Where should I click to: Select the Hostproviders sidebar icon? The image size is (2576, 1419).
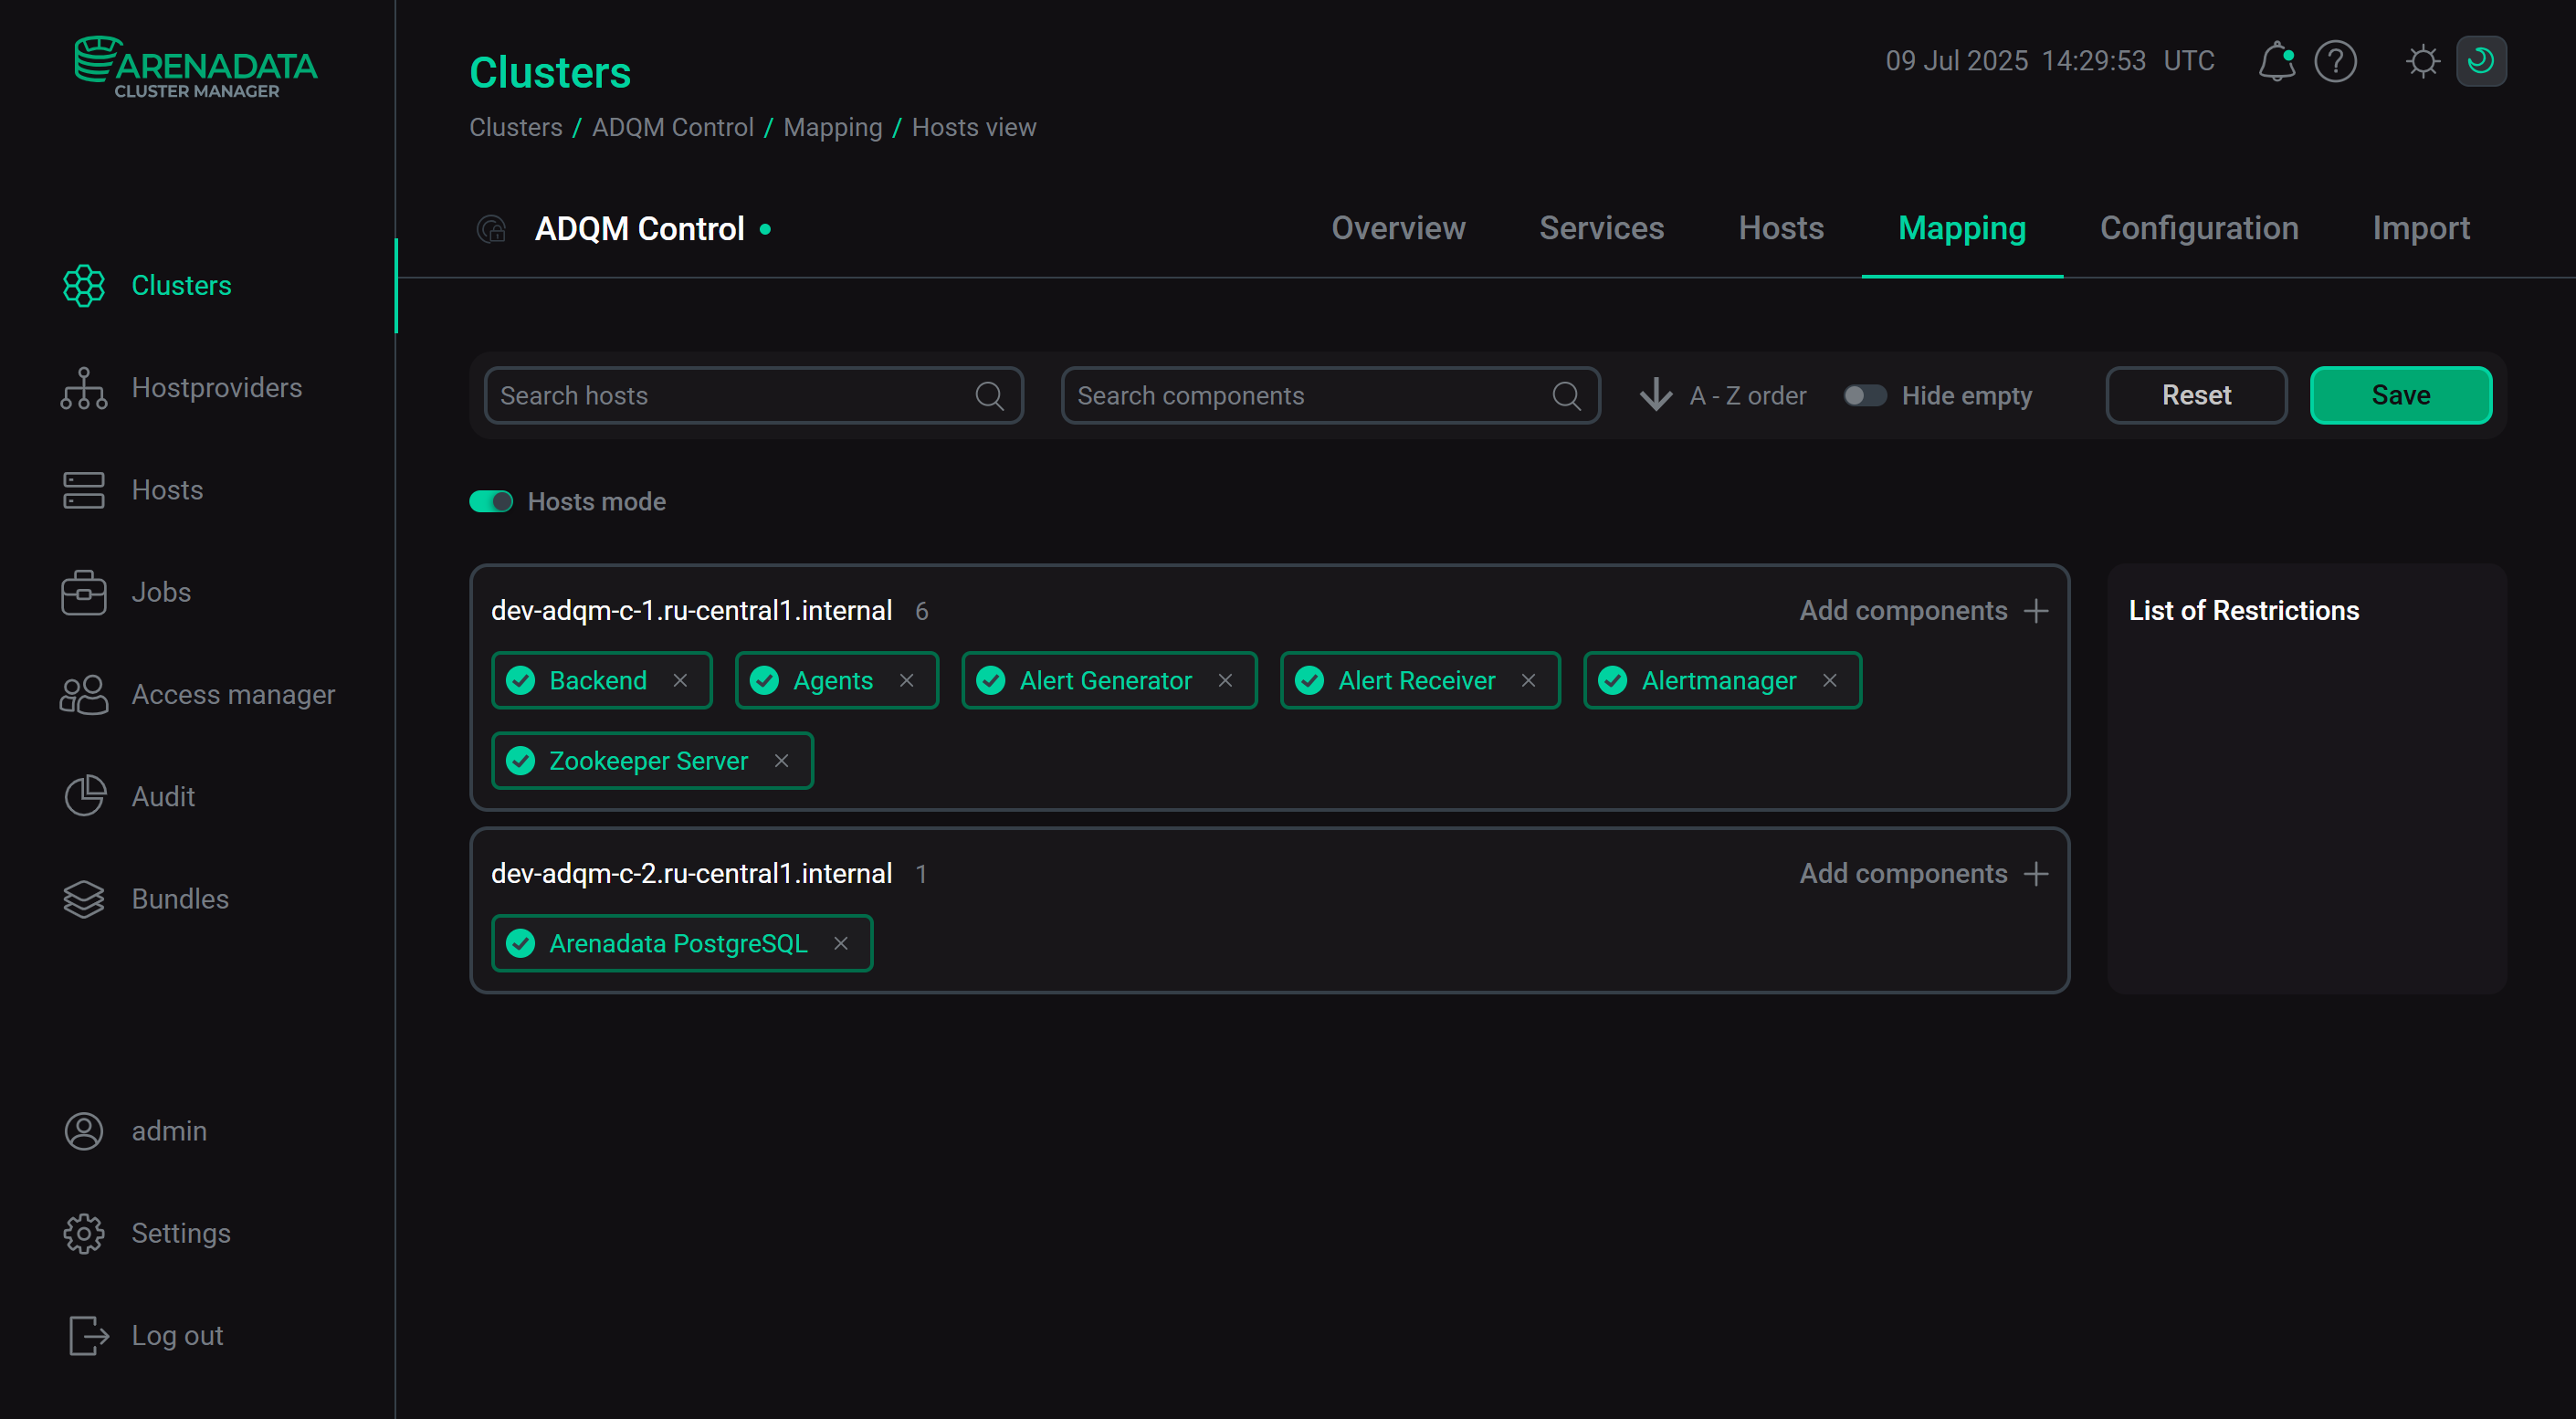[x=84, y=388]
